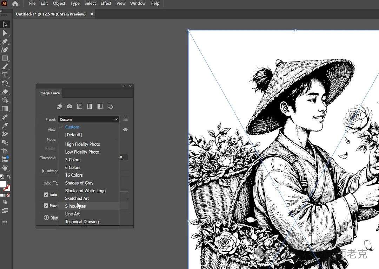Viewport: 379px width, 269px height.
Task: Open the Select menu
Action: pos(90,4)
